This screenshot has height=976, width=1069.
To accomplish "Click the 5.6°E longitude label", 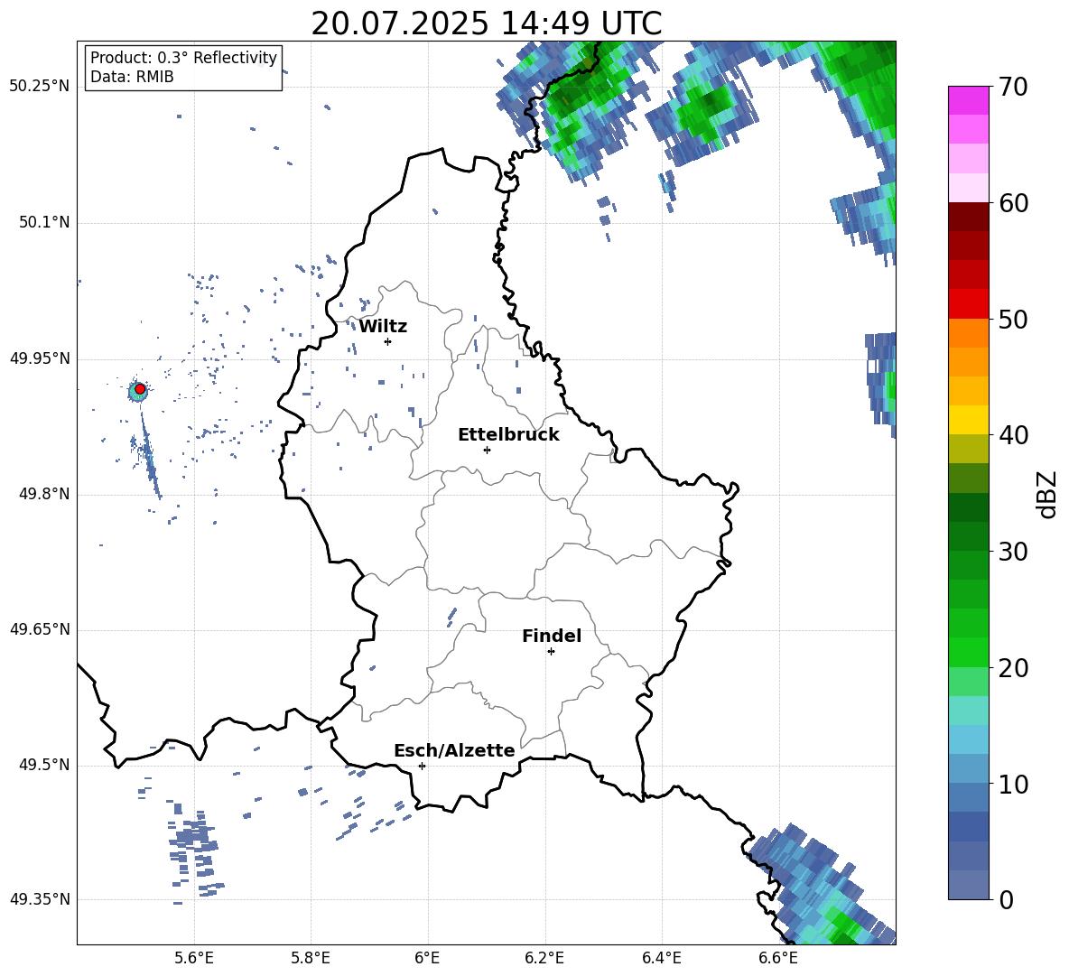I will (x=194, y=958).
